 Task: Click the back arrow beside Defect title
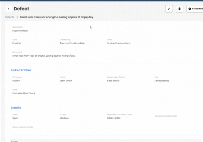coord(9,9)
